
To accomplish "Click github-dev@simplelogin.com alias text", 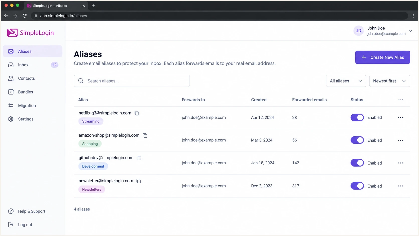I will click(x=106, y=158).
